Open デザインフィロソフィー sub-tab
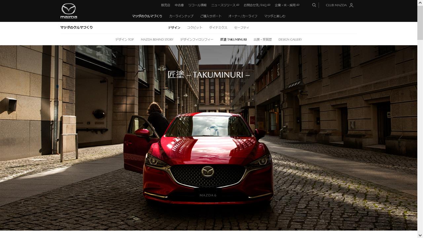The width and height of the screenshot is (423, 238). tap(197, 39)
